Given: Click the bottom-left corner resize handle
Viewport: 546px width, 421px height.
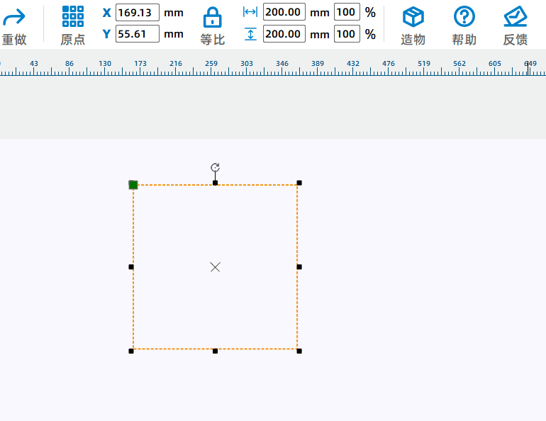Looking at the screenshot, I should pos(131,351).
